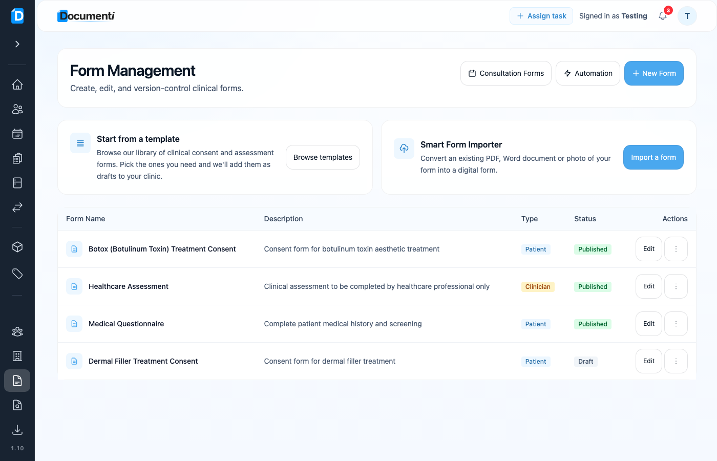717x461 pixels.
Task: Click the Form Name column header
Action: click(86, 219)
